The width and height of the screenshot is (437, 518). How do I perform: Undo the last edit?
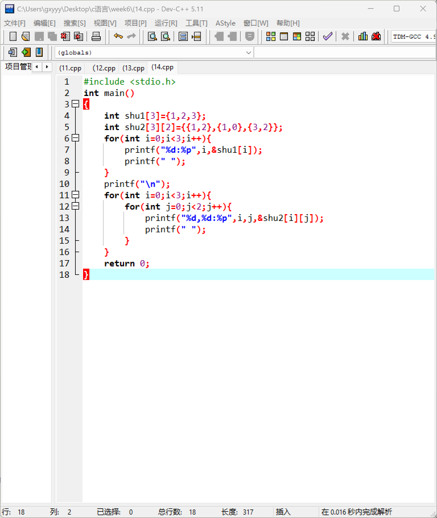coord(118,36)
